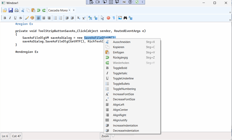Toggle Underline in the formatting toolbar
The image size is (232, 140).
(15, 18)
